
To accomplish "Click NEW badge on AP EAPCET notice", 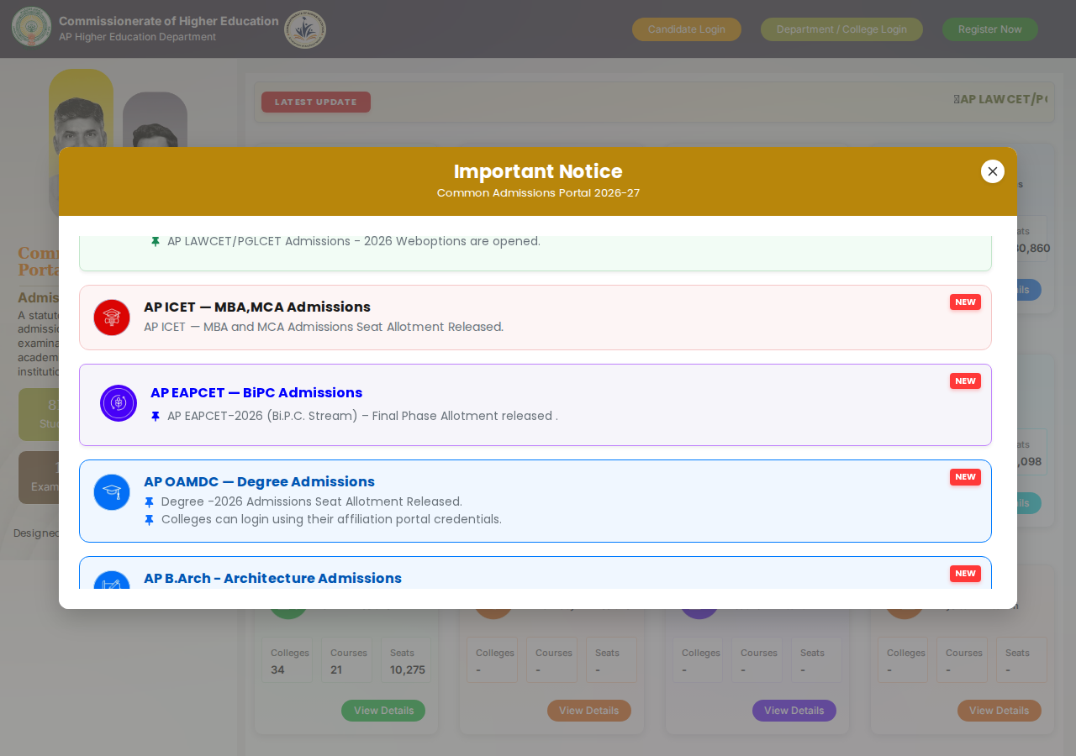I will pyautogui.click(x=965, y=381).
